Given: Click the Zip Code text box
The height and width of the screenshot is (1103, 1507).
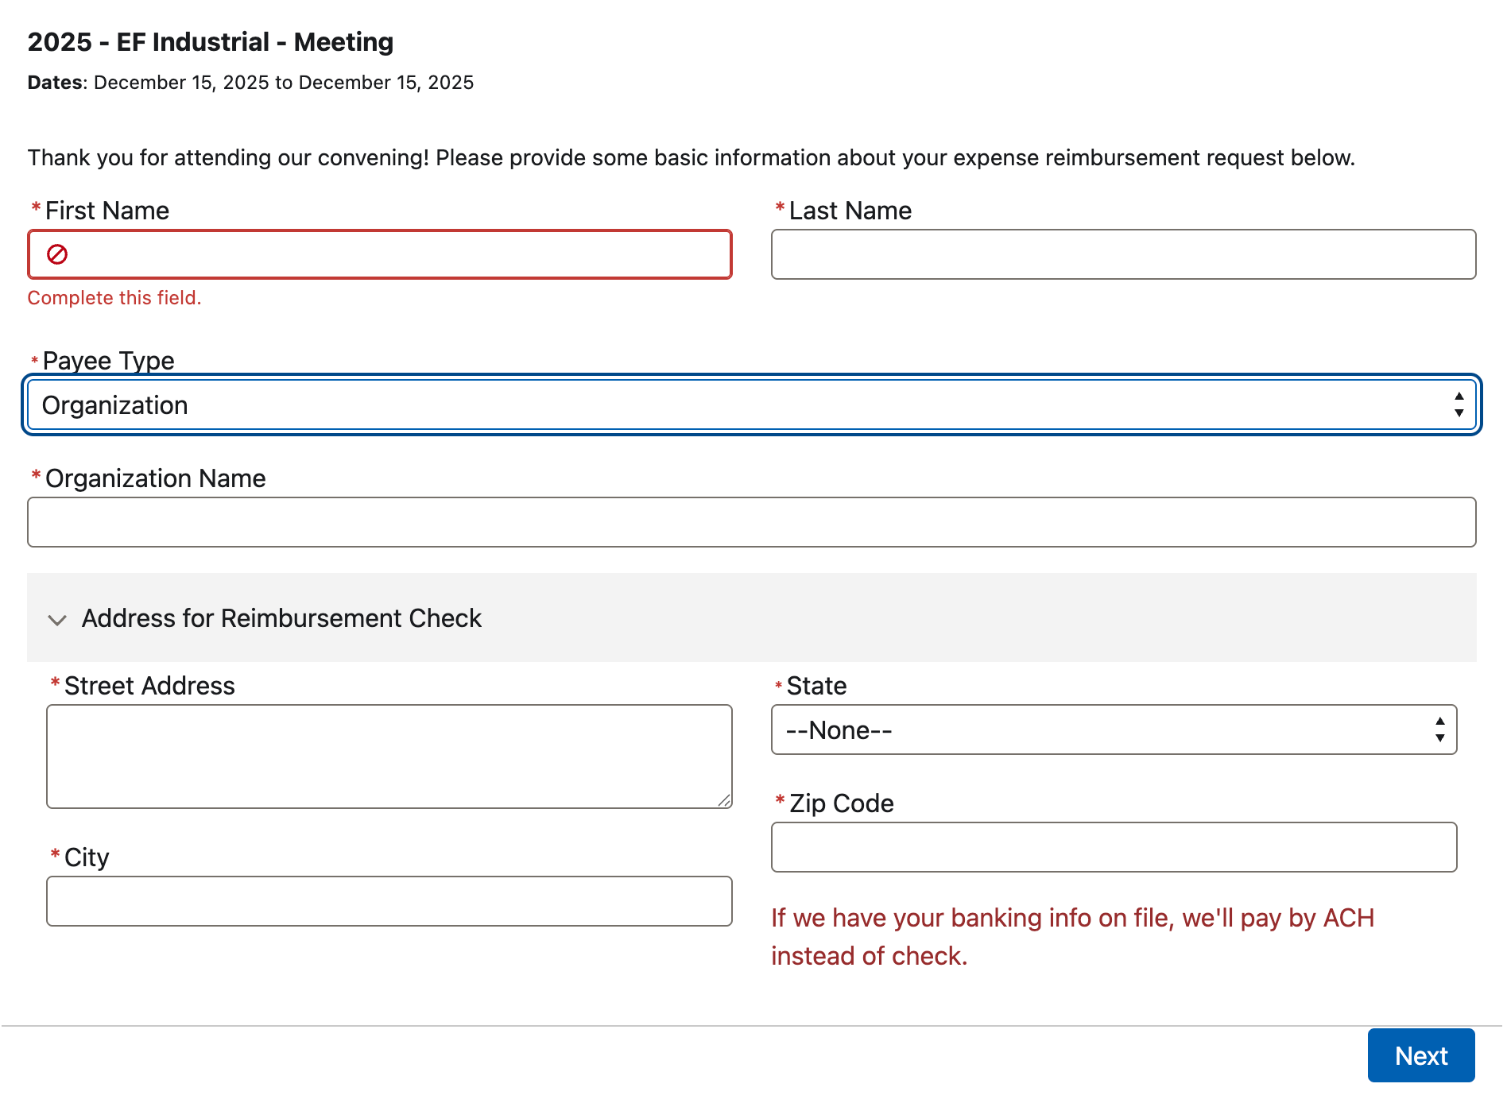Looking at the screenshot, I should 1113,847.
